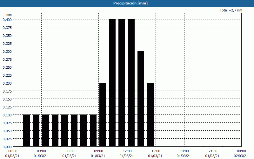
Task: Click the 21:00 x-axis time label
Action: (213, 151)
